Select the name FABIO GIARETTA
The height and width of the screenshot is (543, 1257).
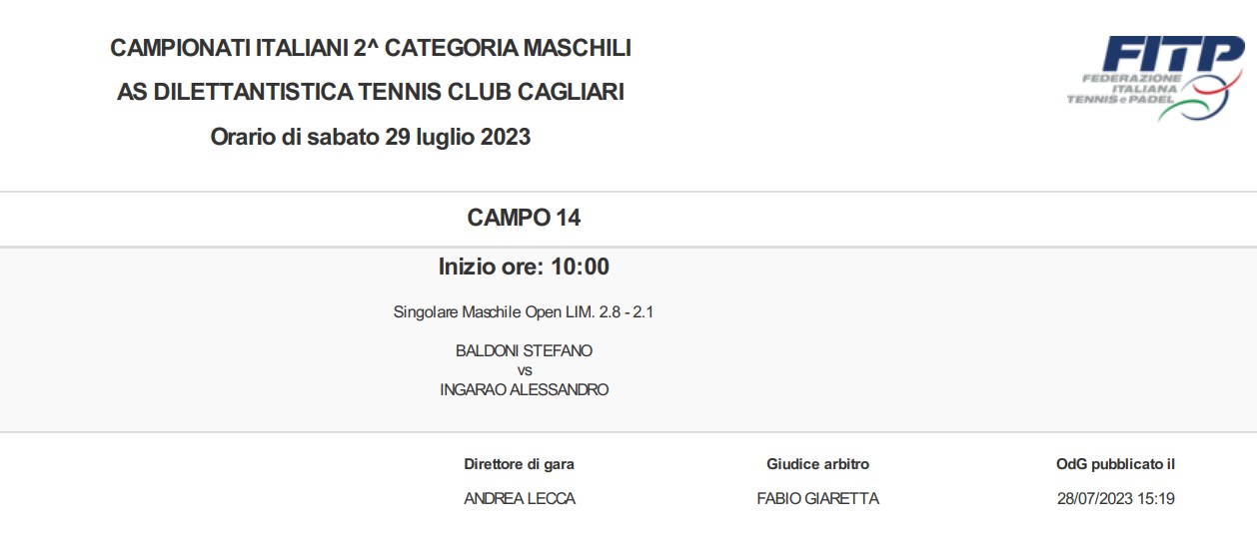(817, 498)
